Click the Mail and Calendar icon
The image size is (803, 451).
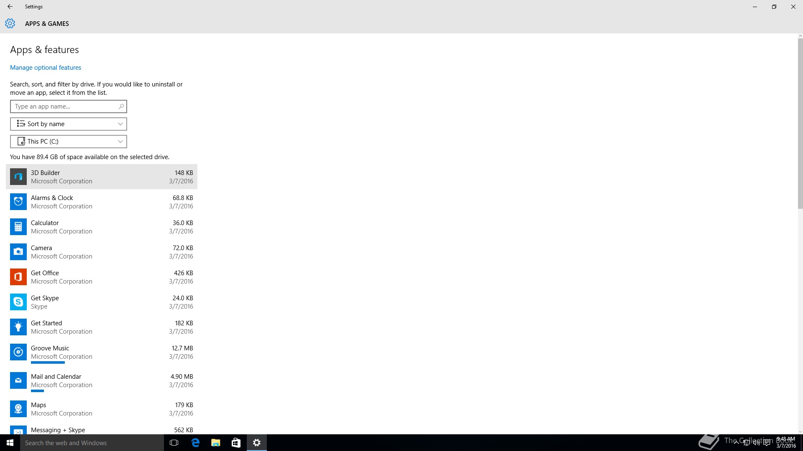[18, 380]
